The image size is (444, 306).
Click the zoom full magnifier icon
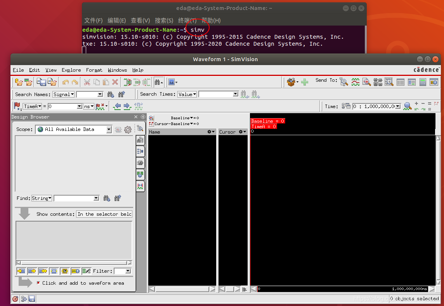[408, 106]
